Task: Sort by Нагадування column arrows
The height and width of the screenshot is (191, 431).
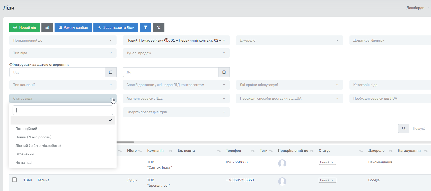Action: pyautogui.click(x=426, y=151)
